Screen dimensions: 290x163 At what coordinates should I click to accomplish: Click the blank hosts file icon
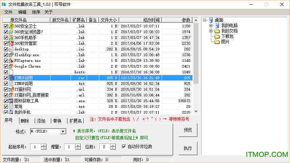11,72
